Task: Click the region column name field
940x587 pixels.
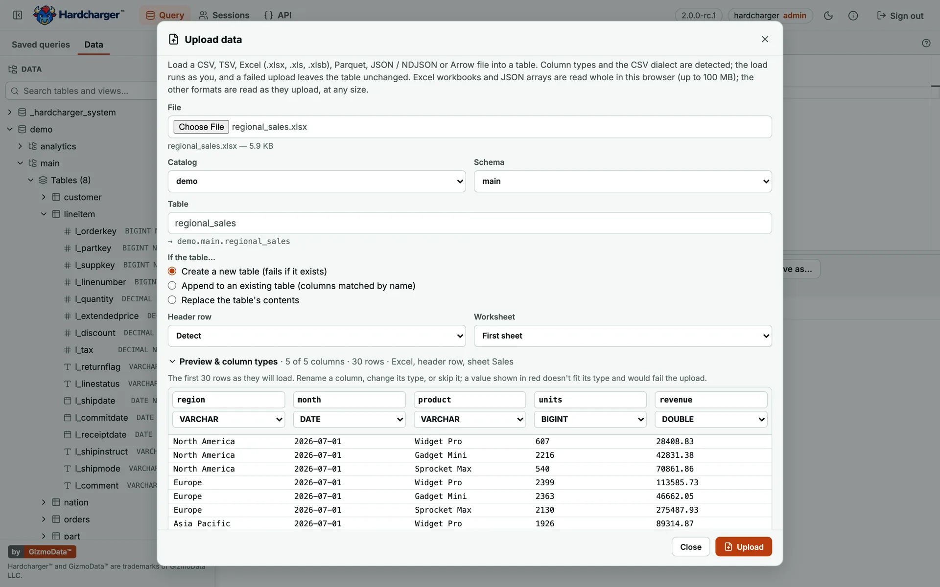Action: [228, 400]
